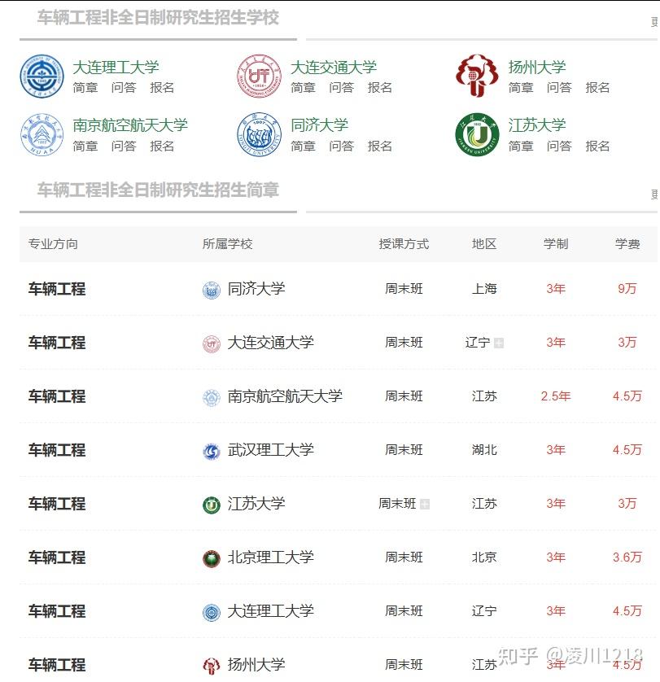Click 南京航空航天大学 school name in table
Image resolution: width=660 pixels, height=682 pixels.
[x=285, y=396]
